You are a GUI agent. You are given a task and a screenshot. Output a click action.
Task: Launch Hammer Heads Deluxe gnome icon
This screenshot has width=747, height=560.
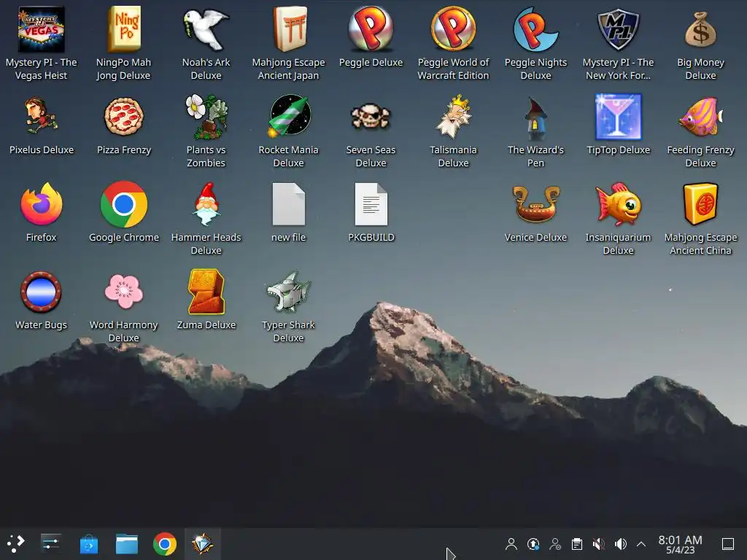(206, 204)
